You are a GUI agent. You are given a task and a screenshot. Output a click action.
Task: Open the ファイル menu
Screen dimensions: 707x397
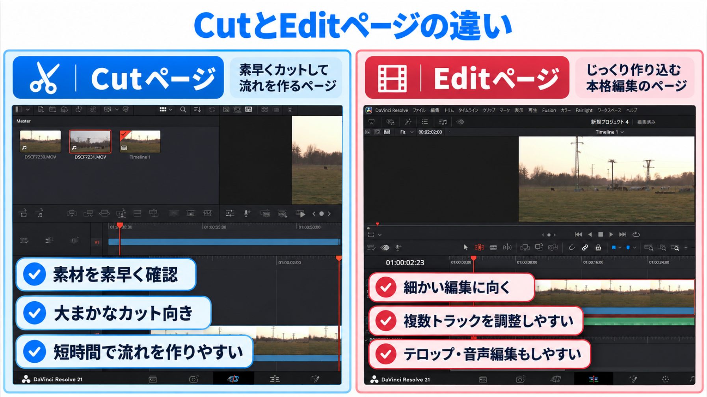tap(419, 110)
